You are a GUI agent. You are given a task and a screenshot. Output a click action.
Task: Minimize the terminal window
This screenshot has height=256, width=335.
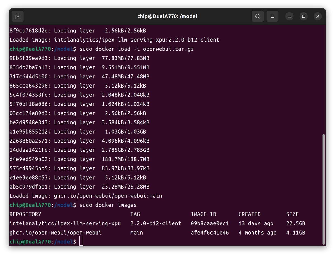click(x=289, y=16)
